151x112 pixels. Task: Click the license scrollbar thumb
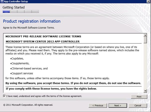pos(145,40)
